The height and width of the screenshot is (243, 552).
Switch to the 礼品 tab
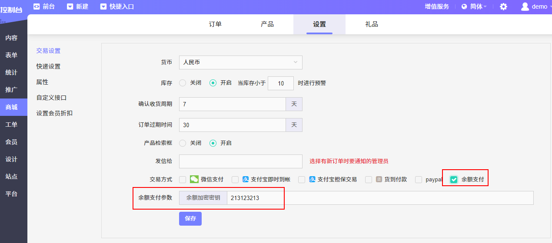pyautogui.click(x=372, y=24)
